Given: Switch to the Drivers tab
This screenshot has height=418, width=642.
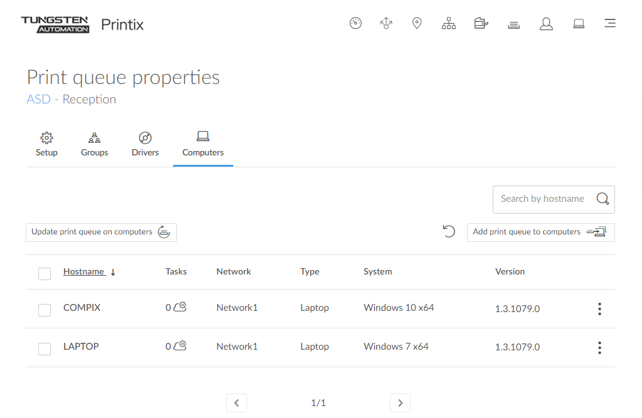Looking at the screenshot, I should coord(145,144).
